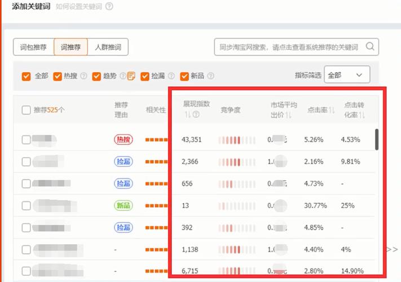The image size is (401, 282).
Task: Click conversion value 9.81%
Action: tap(350, 161)
